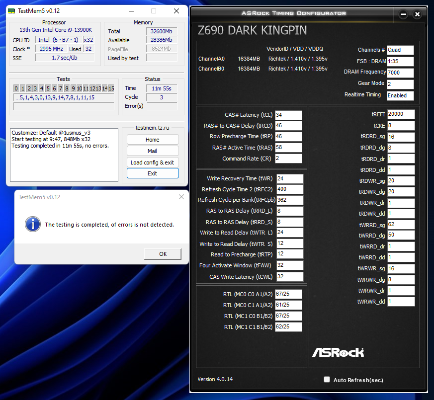
Task: Click the tRDWR_sg field showing 20
Action: [x=401, y=181]
